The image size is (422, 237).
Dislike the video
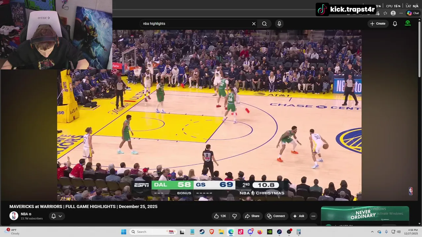235,216
